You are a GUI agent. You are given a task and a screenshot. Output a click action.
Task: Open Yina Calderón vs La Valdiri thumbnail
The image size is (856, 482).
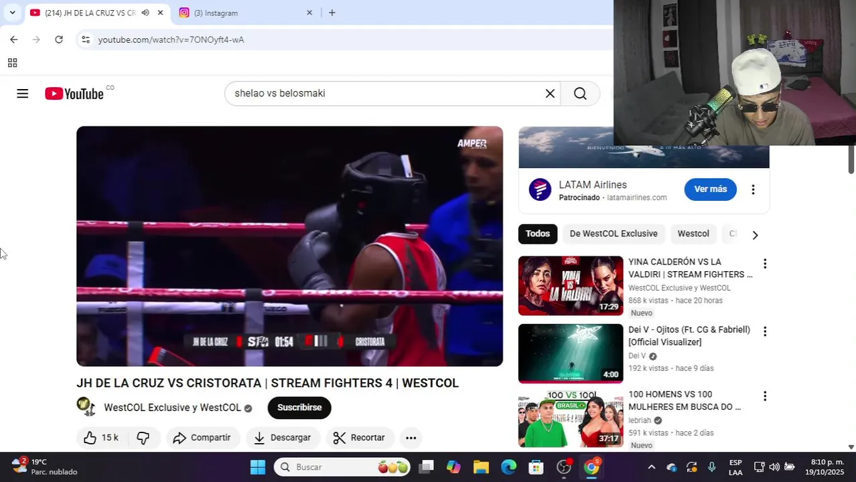(x=571, y=286)
